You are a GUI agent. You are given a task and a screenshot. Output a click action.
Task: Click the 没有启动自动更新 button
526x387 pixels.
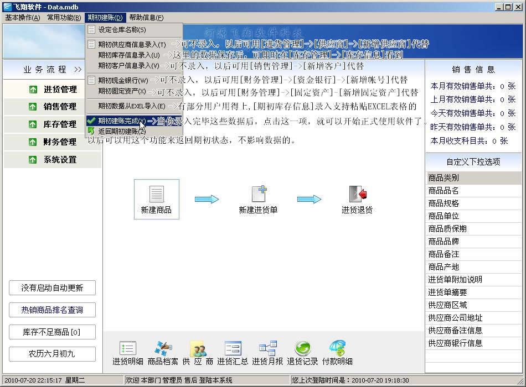(52, 288)
